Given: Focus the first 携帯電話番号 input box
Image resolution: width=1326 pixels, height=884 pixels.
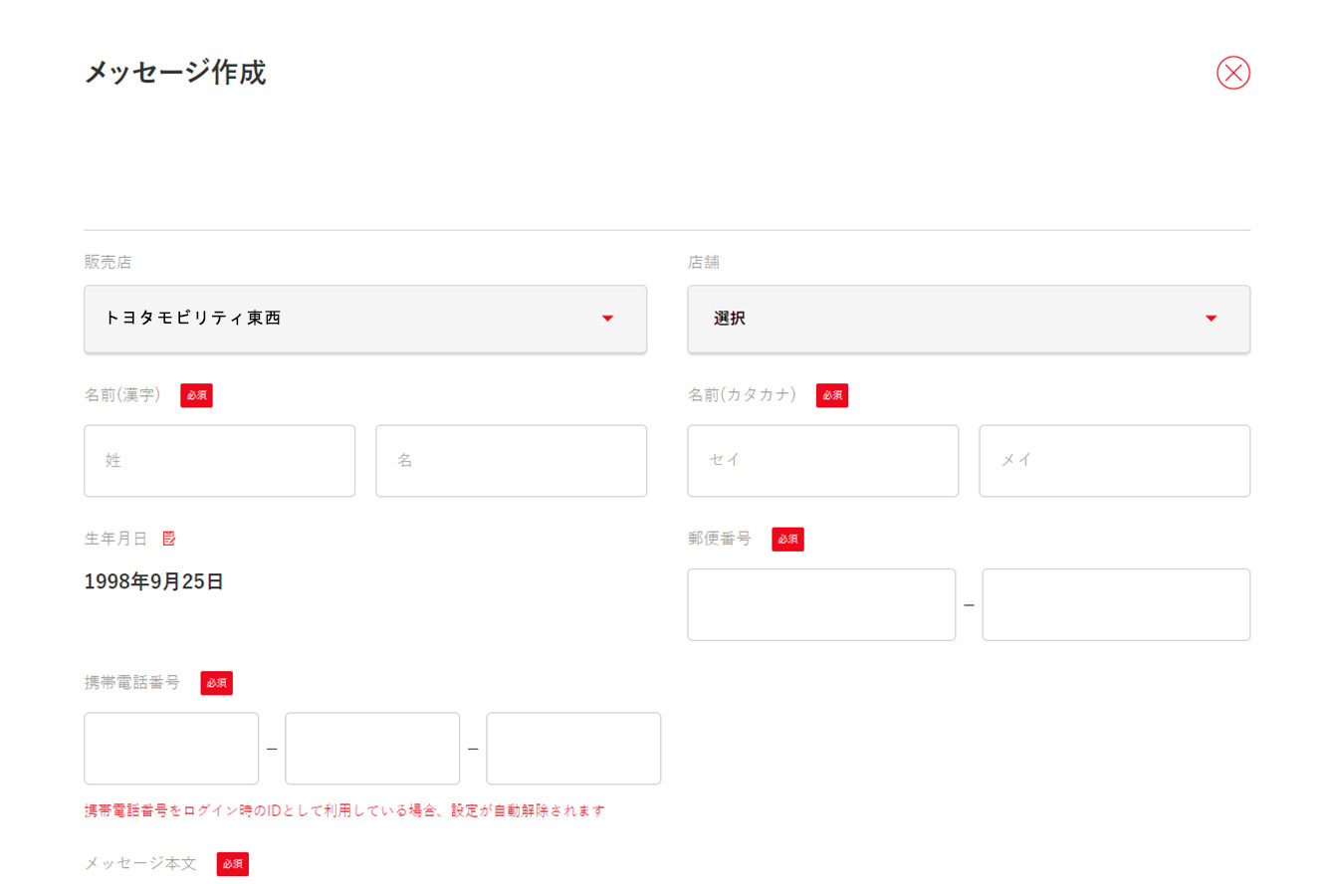Looking at the screenshot, I should (x=171, y=748).
